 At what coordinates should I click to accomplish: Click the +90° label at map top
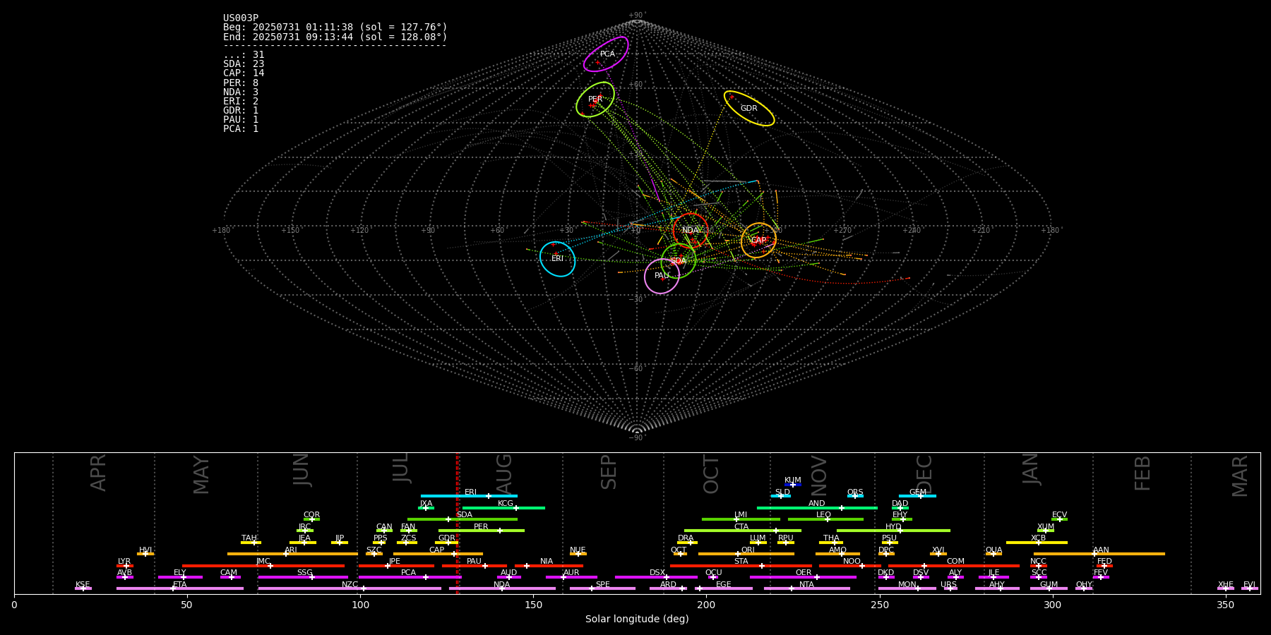pyautogui.click(x=637, y=16)
